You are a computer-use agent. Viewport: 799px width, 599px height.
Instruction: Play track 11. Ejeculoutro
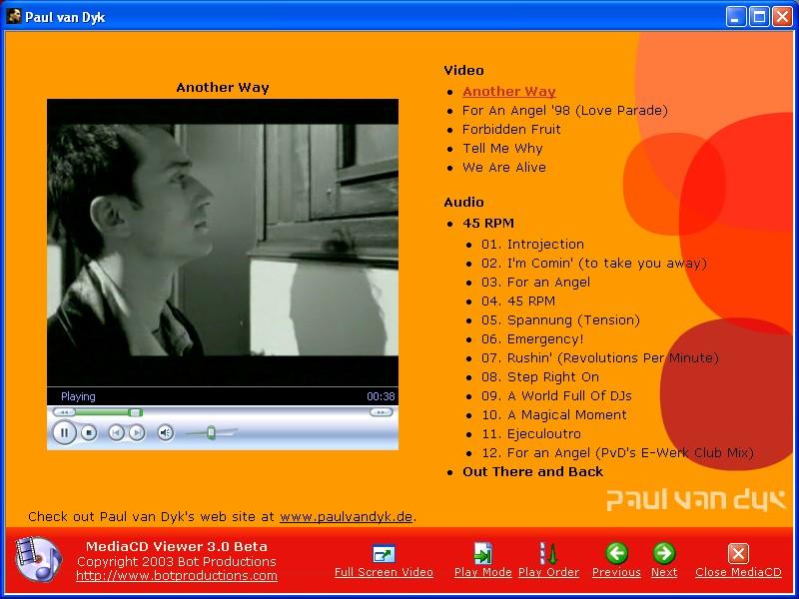[x=531, y=434]
